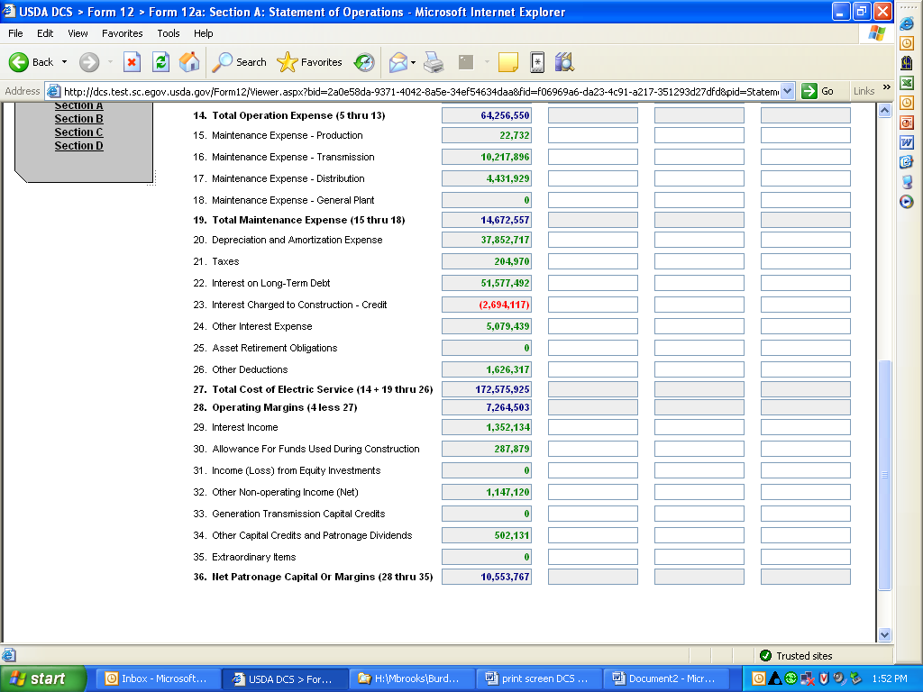Click the Stop page loading icon
The image size is (923, 692).
(132, 62)
